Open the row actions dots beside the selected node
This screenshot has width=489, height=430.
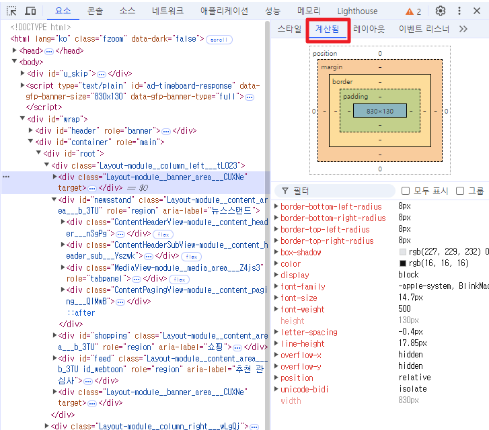pyautogui.click(x=6, y=177)
